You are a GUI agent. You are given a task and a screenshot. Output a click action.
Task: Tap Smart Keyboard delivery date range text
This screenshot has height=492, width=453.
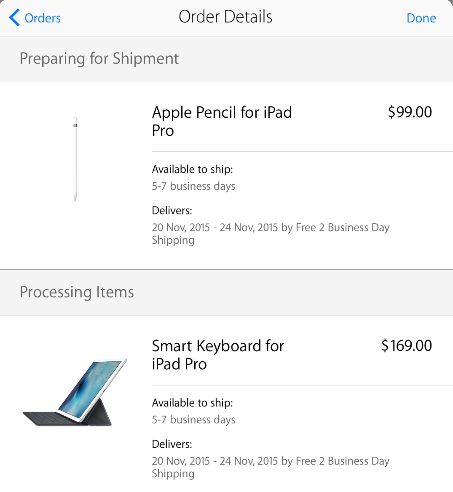270,467
